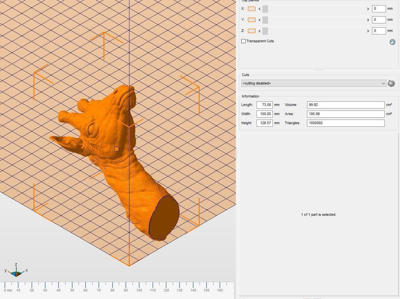
Task: Click the Volume field showing 99.92
Action: coord(346,105)
